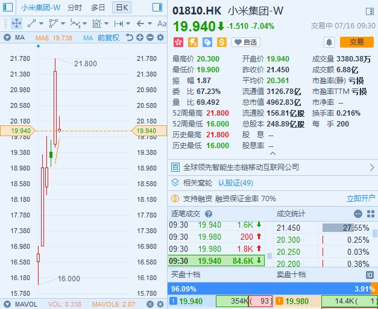Click the bid level 1 price 19.940
378x309 pixels.
pos(191,301)
